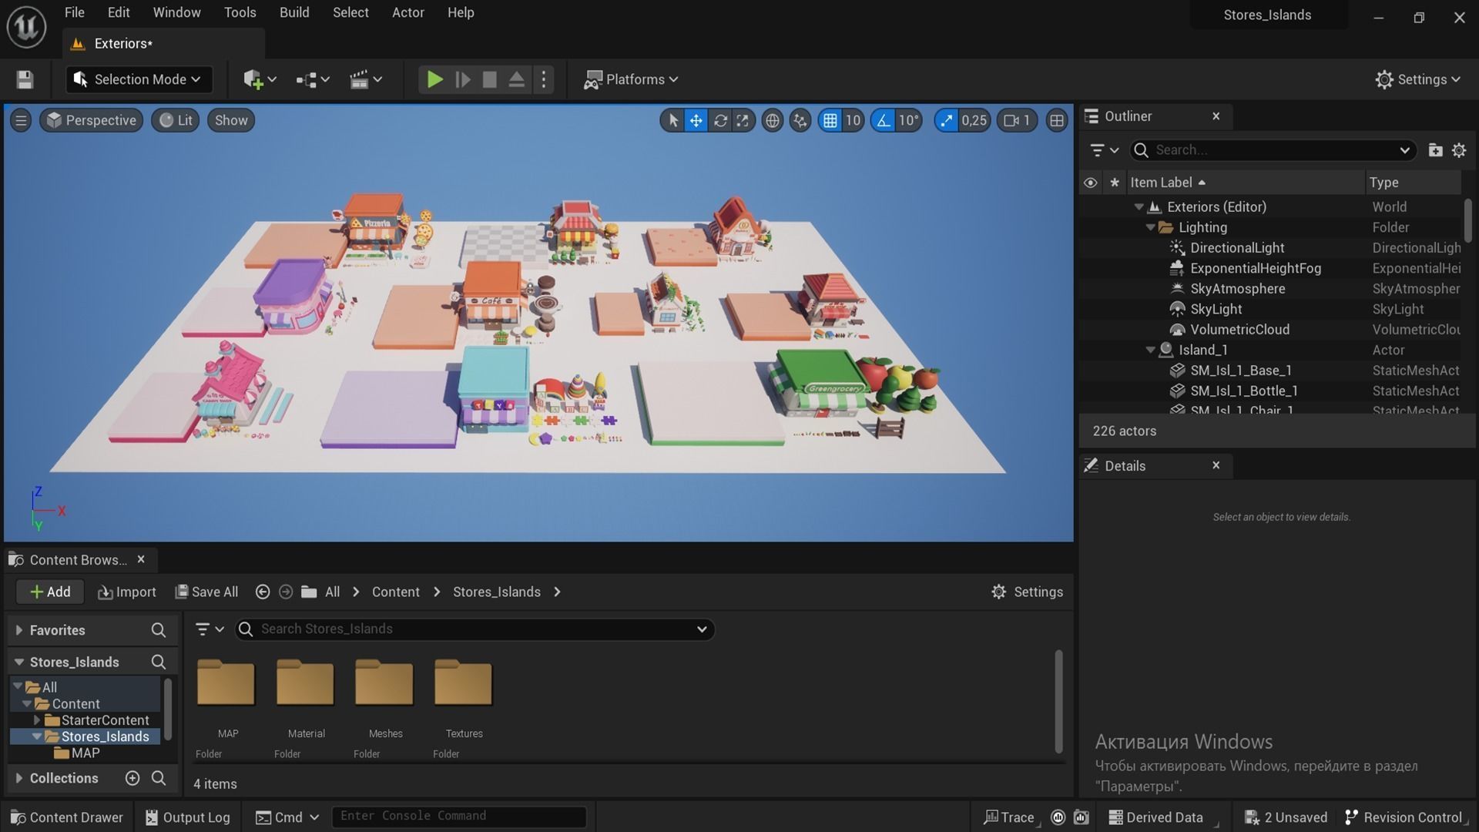Click the Stop simulation button
The image size is (1479, 832).
click(x=489, y=79)
